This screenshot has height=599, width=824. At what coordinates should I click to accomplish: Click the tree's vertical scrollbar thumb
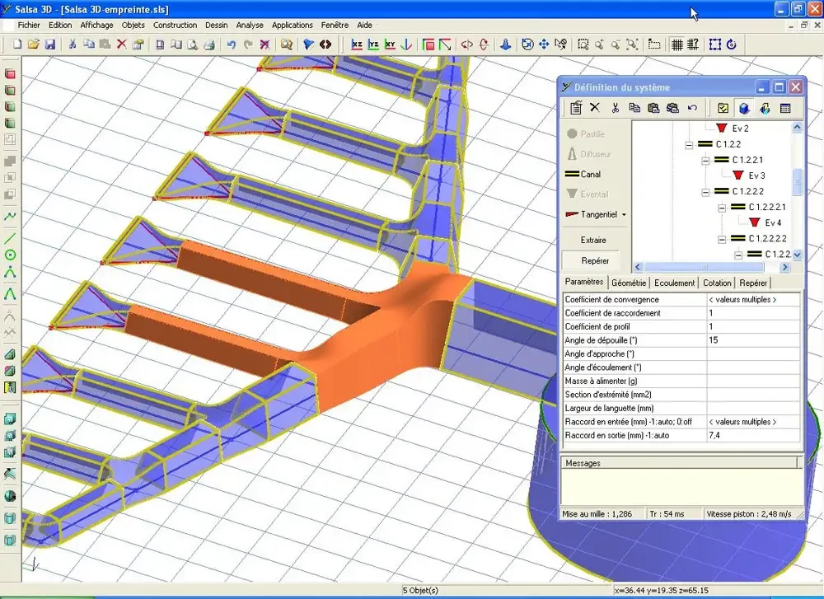[x=797, y=182]
